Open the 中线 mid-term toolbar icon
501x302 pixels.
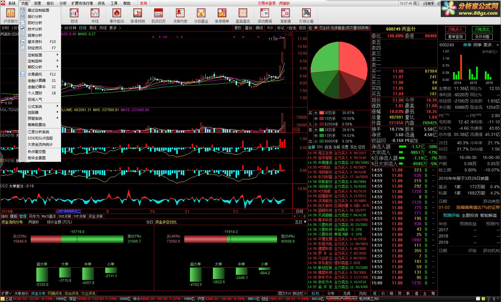click(95, 16)
